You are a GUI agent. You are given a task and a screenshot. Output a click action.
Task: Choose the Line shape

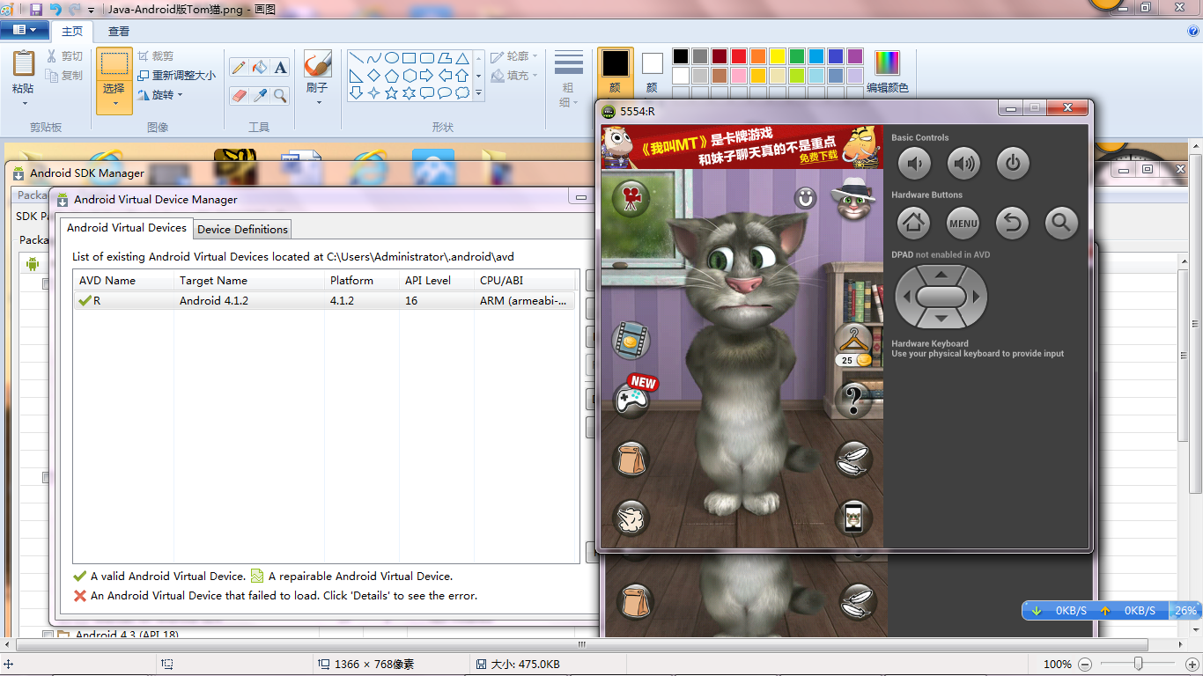click(x=357, y=58)
